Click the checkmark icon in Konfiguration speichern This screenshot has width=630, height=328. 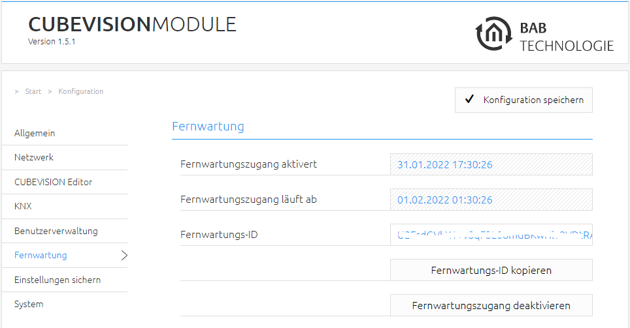(469, 99)
